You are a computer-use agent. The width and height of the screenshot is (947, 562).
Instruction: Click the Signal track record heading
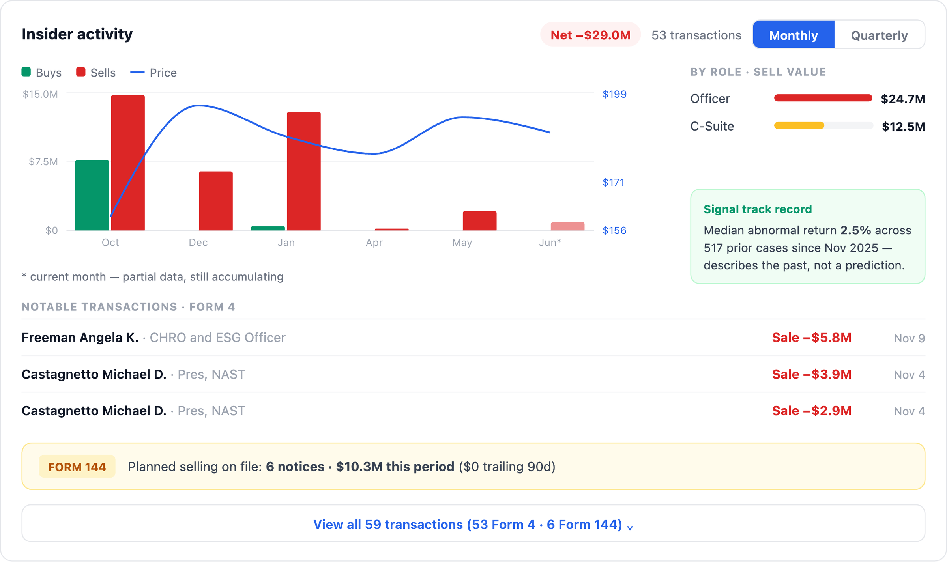[x=758, y=209]
